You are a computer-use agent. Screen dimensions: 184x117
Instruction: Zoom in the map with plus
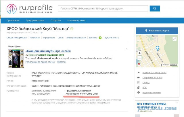[139, 53]
